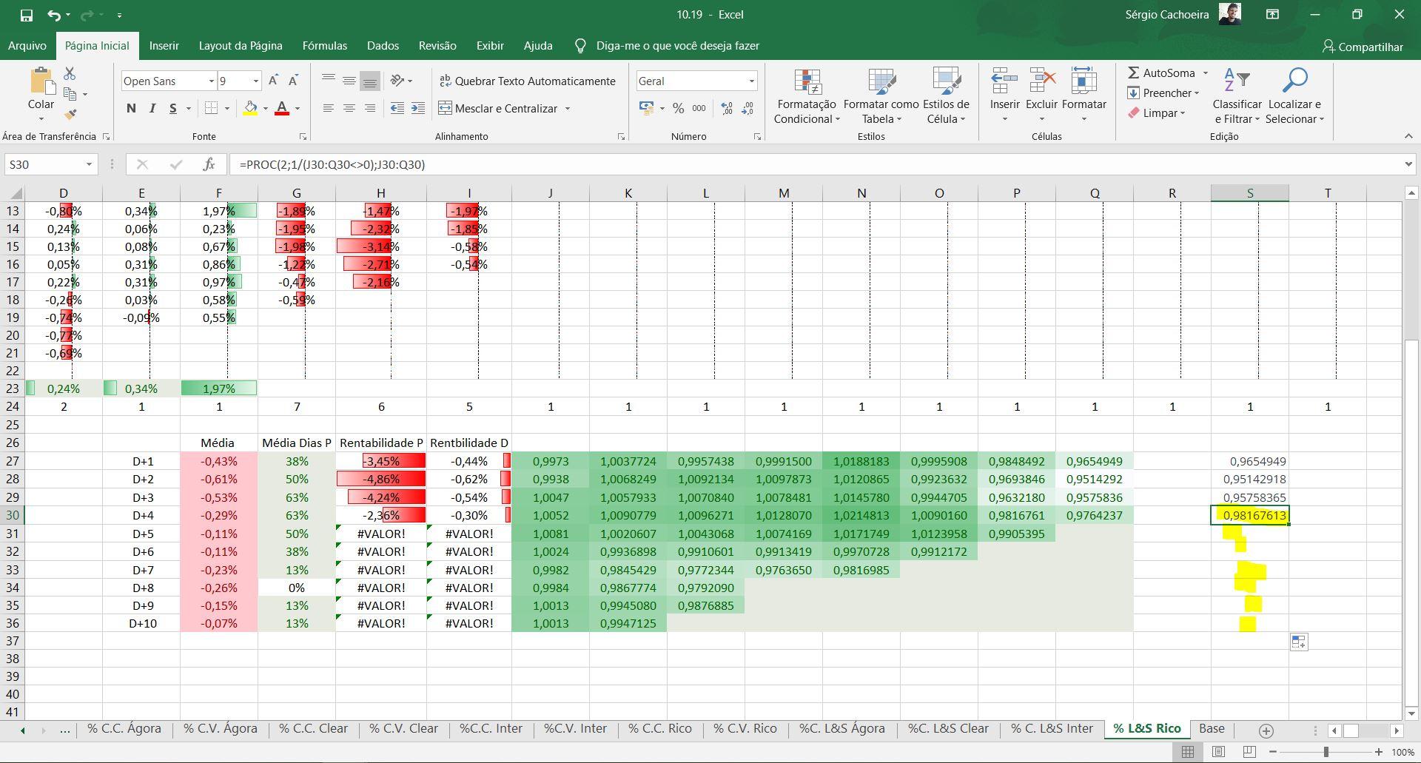Decrease indent in alignment group

[x=397, y=108]
